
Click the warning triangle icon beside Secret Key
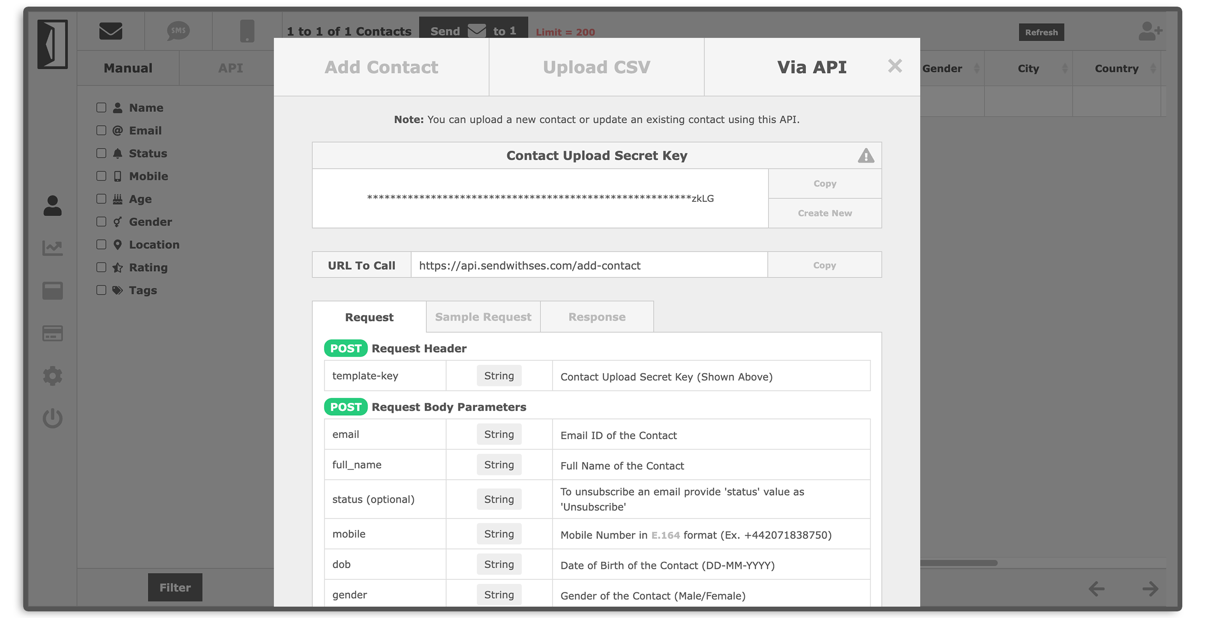coord(865,155)
